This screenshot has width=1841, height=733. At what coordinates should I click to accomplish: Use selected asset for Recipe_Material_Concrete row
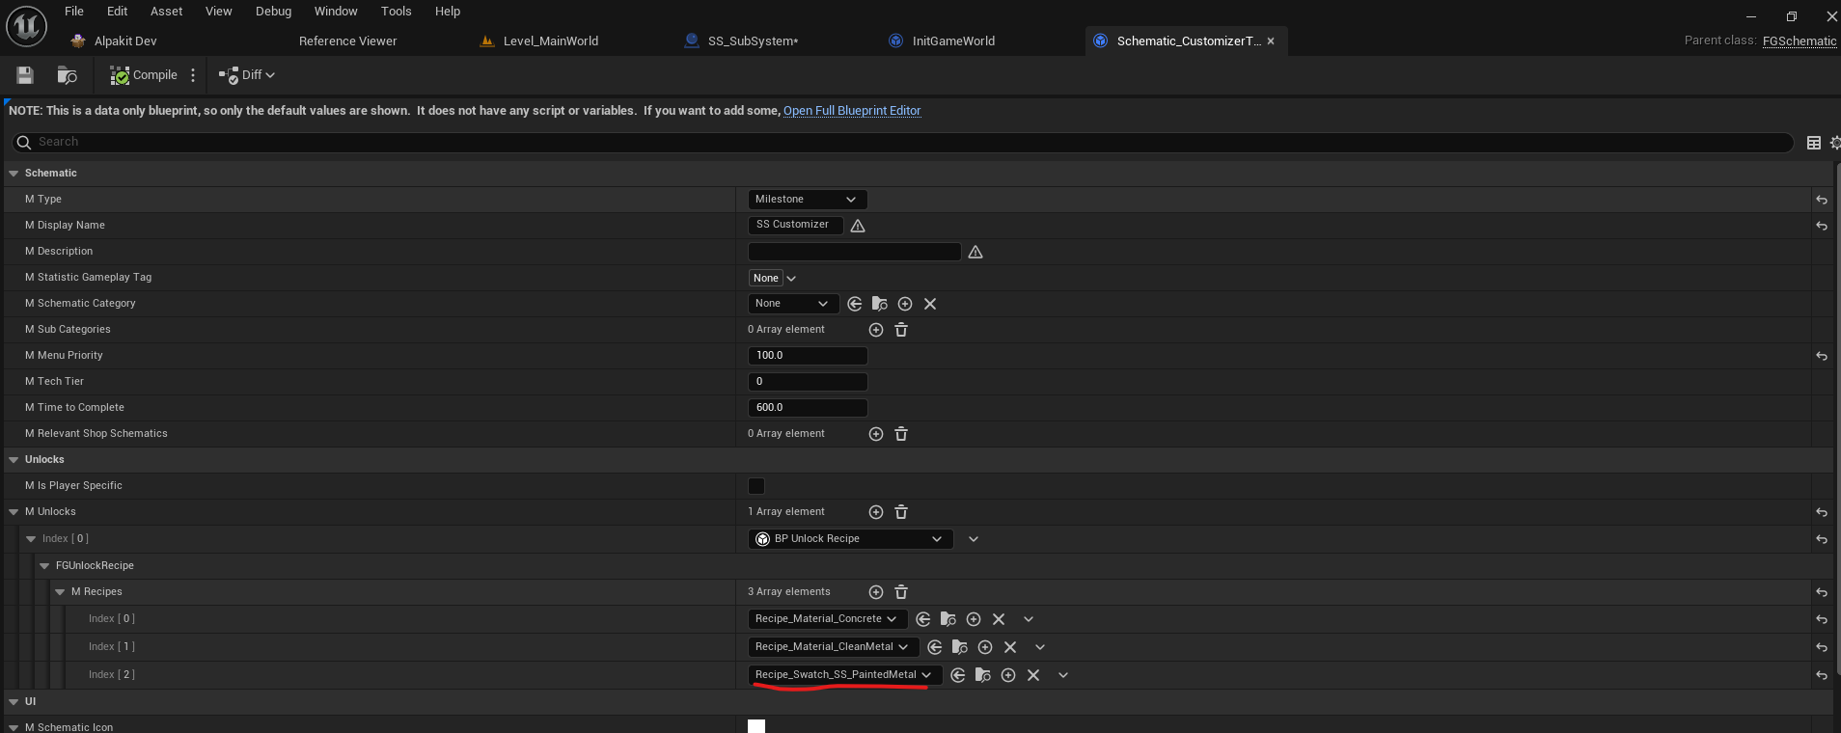(923, 619)
